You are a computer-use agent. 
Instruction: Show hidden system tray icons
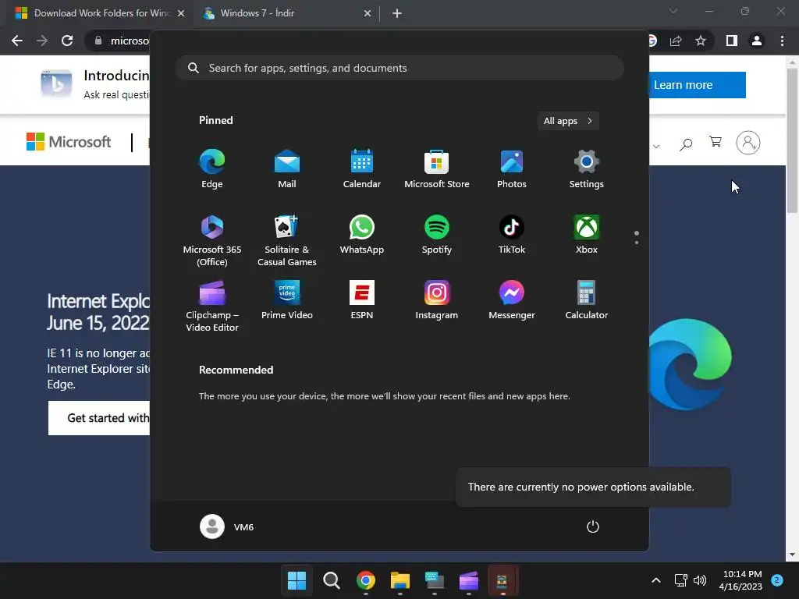656,580
